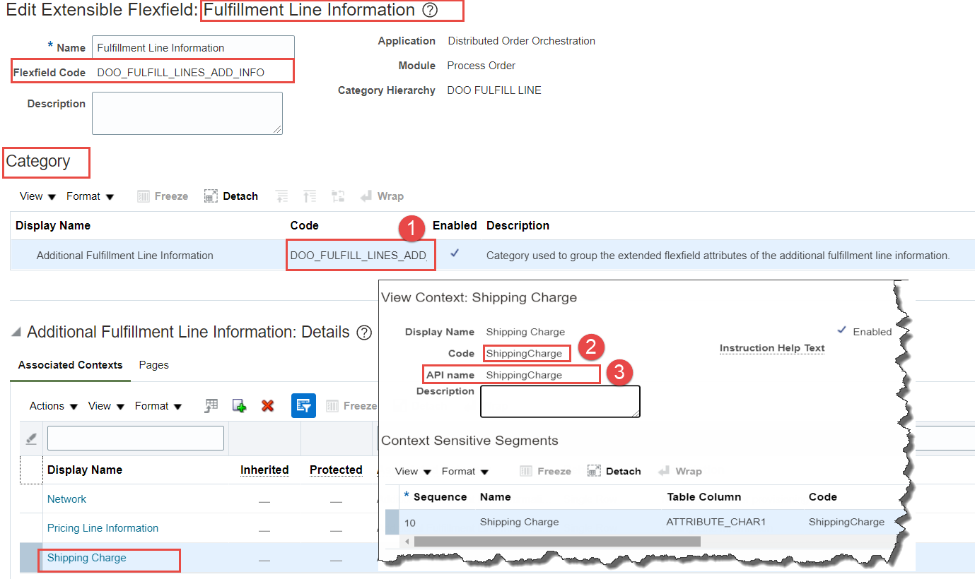975x579 pixels.
Task: Click the green-plus Create context icon
Action: pyautogui.click(x=239, y=406)
